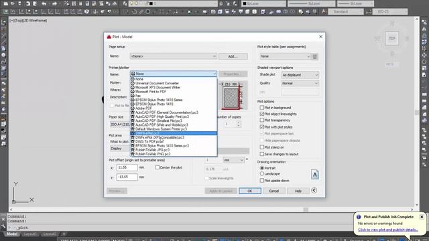Click the Redo arrow in the top toolbar
Viewport: 429px width, 241px height.
[x=54, y=3]
